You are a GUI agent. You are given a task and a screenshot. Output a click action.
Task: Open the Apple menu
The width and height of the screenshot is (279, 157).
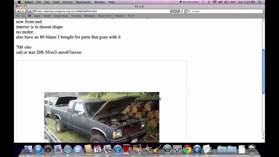tap(19, 2)
